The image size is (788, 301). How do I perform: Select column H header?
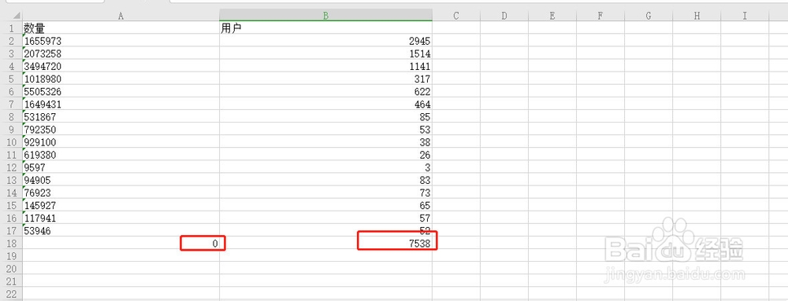click(697, 16)
